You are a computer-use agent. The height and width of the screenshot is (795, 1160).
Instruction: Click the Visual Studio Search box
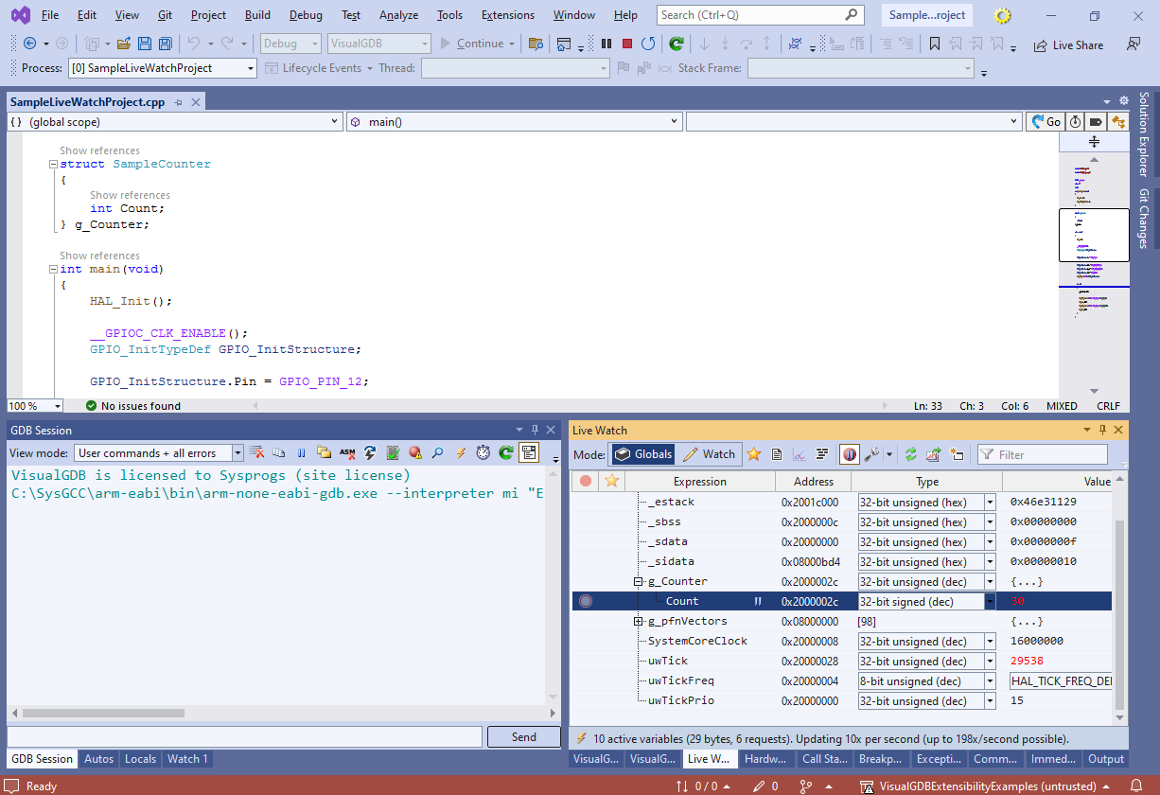[x=760, y=15]
